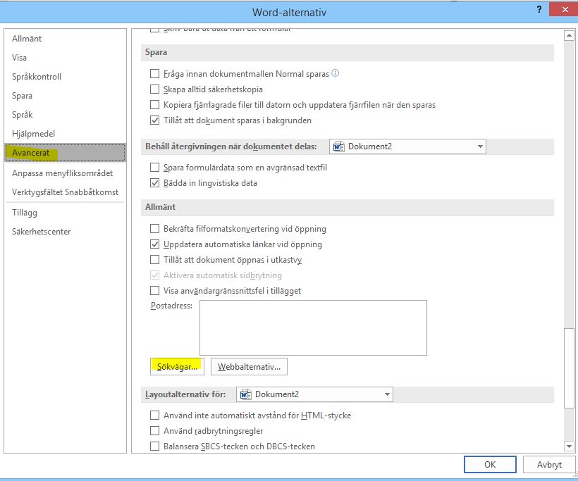Check Balansera SBCS-tecken och DBCS-tecken
Image resolution: width=578 pixels, height=481 pixels.
(155, 446)
